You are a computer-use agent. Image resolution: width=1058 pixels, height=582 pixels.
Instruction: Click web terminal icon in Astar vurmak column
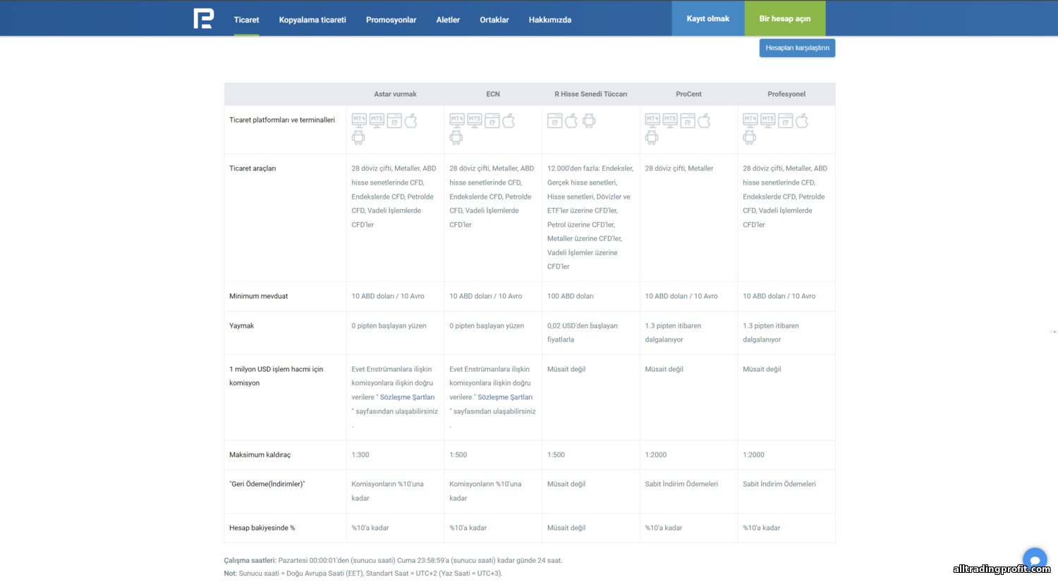pyautogui.click(x=394, y=120)
